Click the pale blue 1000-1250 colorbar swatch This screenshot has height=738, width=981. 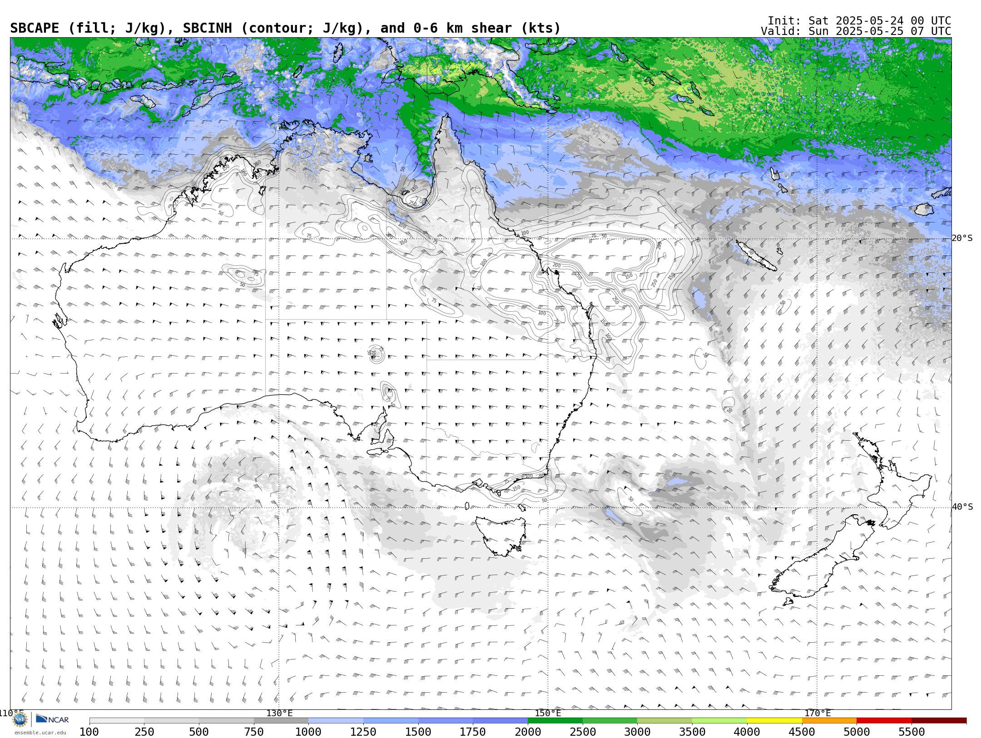point(336,721)
